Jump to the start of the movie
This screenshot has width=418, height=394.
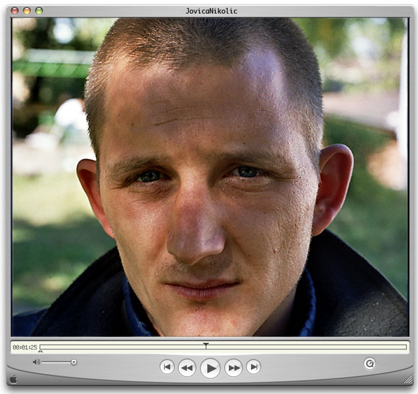(x=167, y=367)
